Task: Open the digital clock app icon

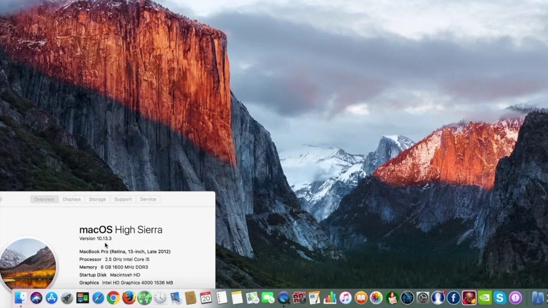Action: (407, 297)
